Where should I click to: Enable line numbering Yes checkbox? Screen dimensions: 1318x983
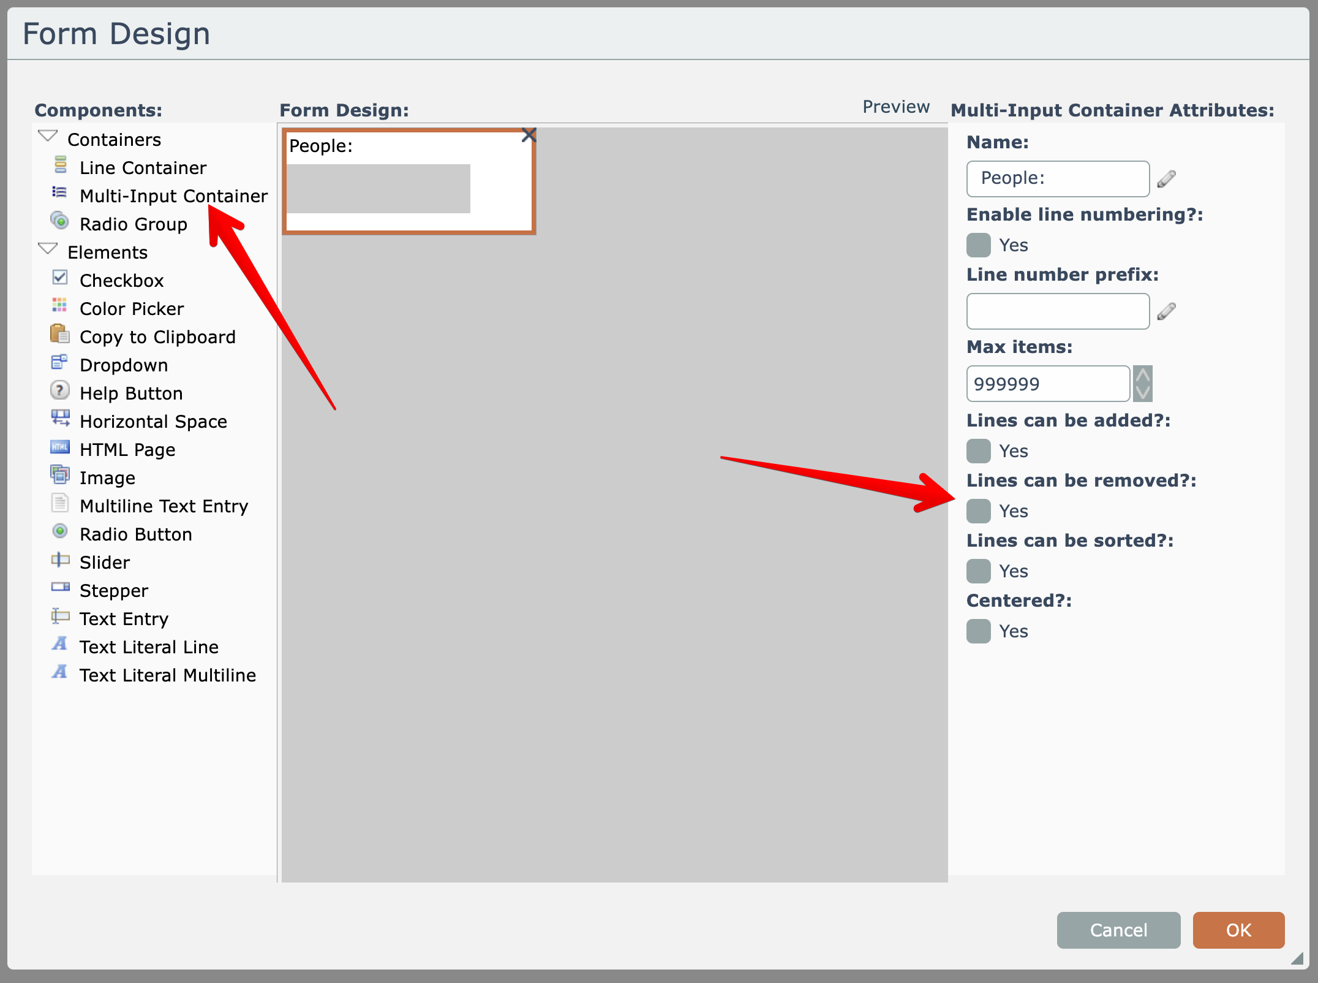pyautogui.click(x=978, y=245)
